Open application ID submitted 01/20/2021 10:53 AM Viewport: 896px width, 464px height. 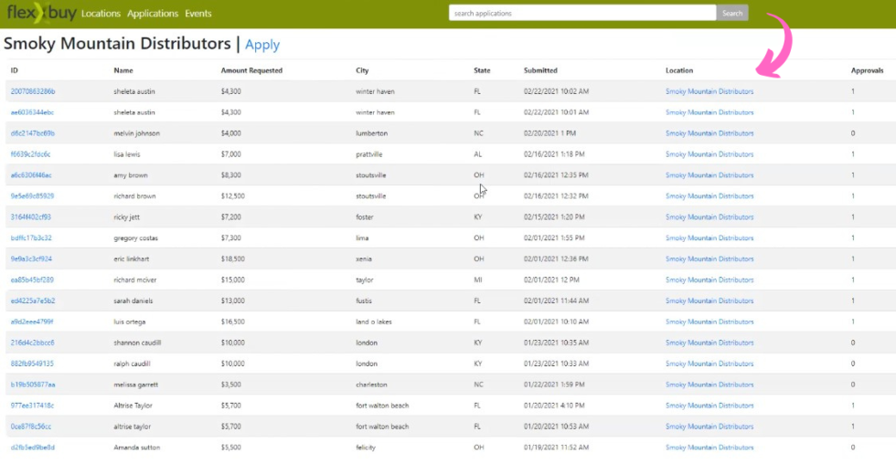[31, 427]
